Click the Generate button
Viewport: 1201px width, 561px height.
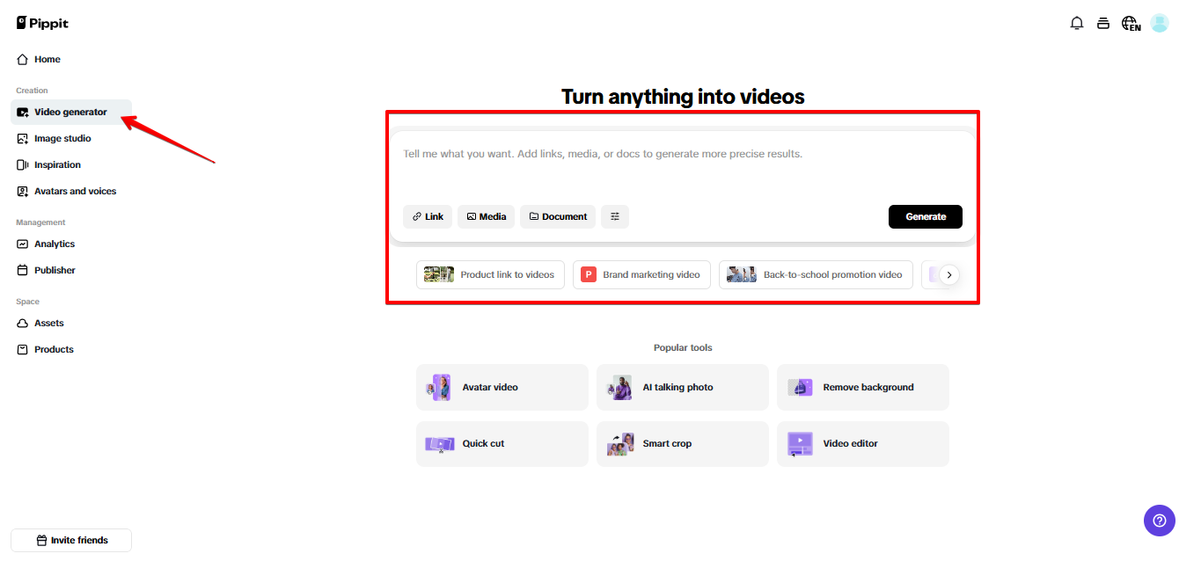coord(926,216)
